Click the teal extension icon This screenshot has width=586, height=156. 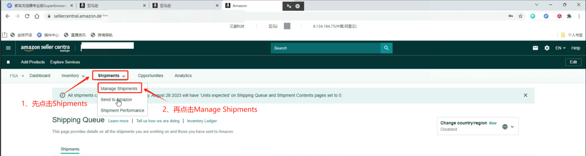(x=533, y=16)
